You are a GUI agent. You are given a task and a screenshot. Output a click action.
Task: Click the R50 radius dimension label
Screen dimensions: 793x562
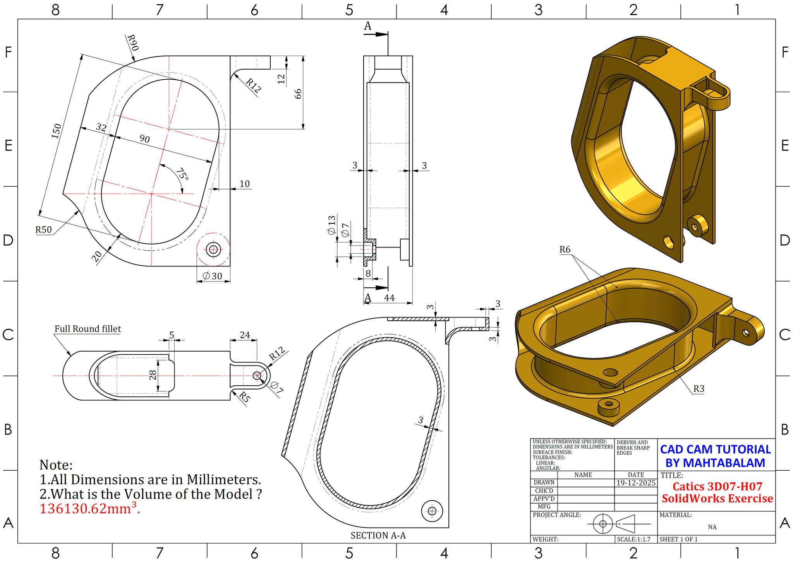tap(43, 230)
